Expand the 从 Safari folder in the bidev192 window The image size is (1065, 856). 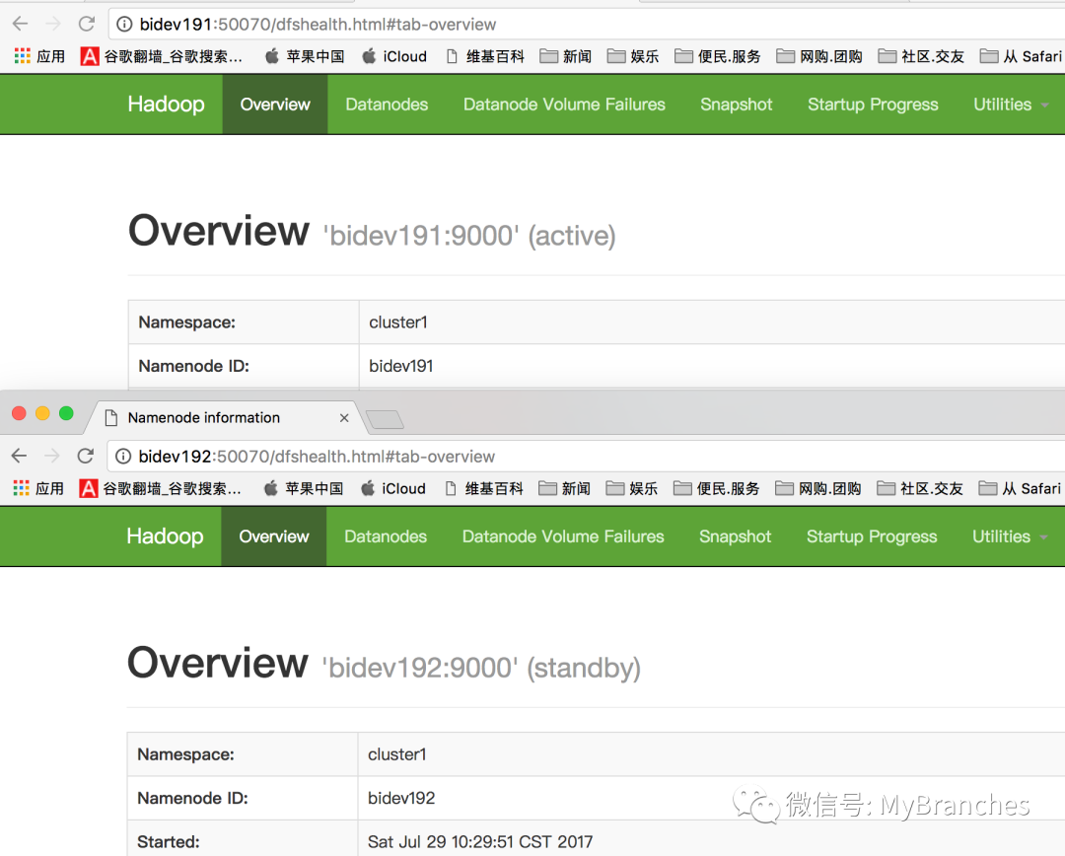[x=1020, y=488]
